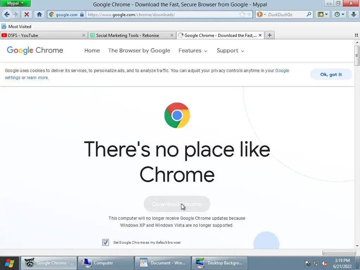The image size is (360, 270).
Task: Click the Google Chrome logo on page
Action: pos(35,50)
